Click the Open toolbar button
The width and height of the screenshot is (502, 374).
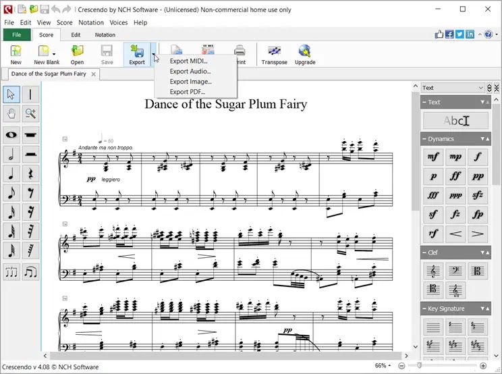coord(77,55)
